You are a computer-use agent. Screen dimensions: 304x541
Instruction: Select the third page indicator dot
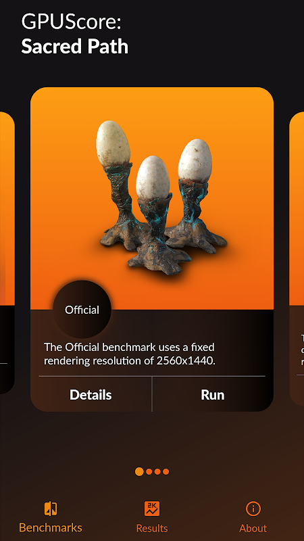(157, 471)
